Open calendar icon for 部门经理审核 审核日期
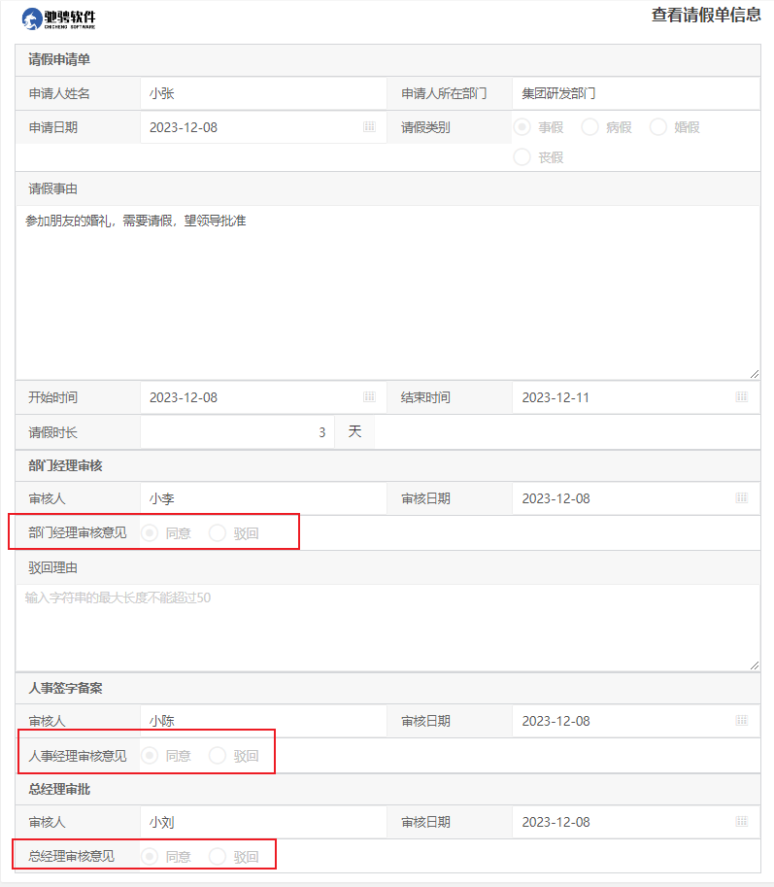Screen dimensions: 774x887 point(742,498)
